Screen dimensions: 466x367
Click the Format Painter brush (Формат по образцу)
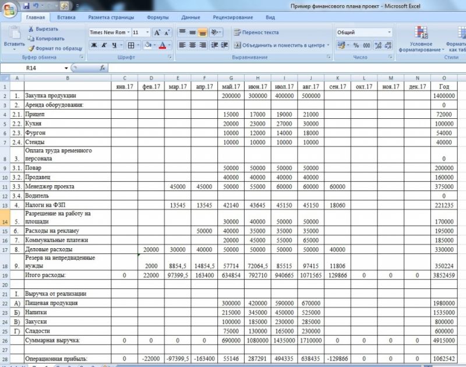pos(31,48)
